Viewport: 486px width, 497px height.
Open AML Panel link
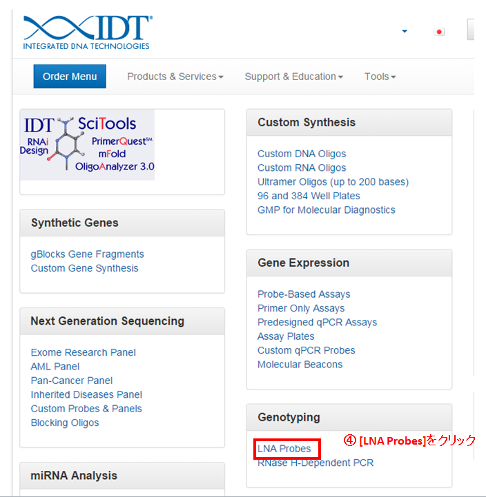click(55, 367)
